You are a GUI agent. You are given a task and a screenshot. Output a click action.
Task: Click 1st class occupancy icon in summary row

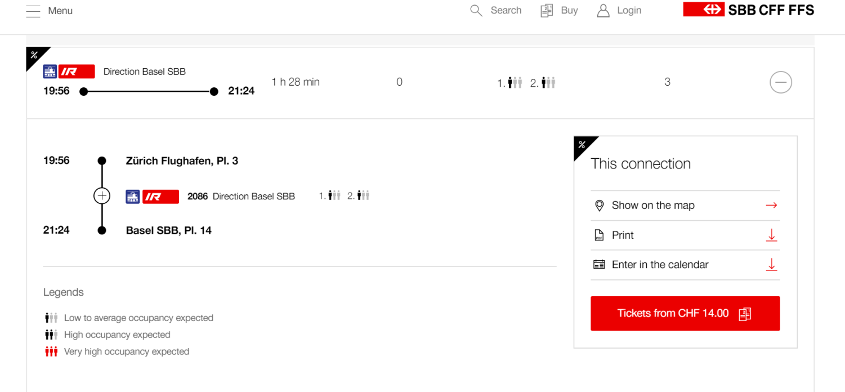(515, 83)
